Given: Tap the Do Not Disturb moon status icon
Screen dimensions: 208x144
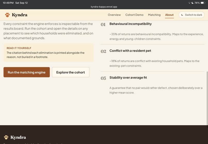Looking at the screenshot, I should click(x=193, y=3).
